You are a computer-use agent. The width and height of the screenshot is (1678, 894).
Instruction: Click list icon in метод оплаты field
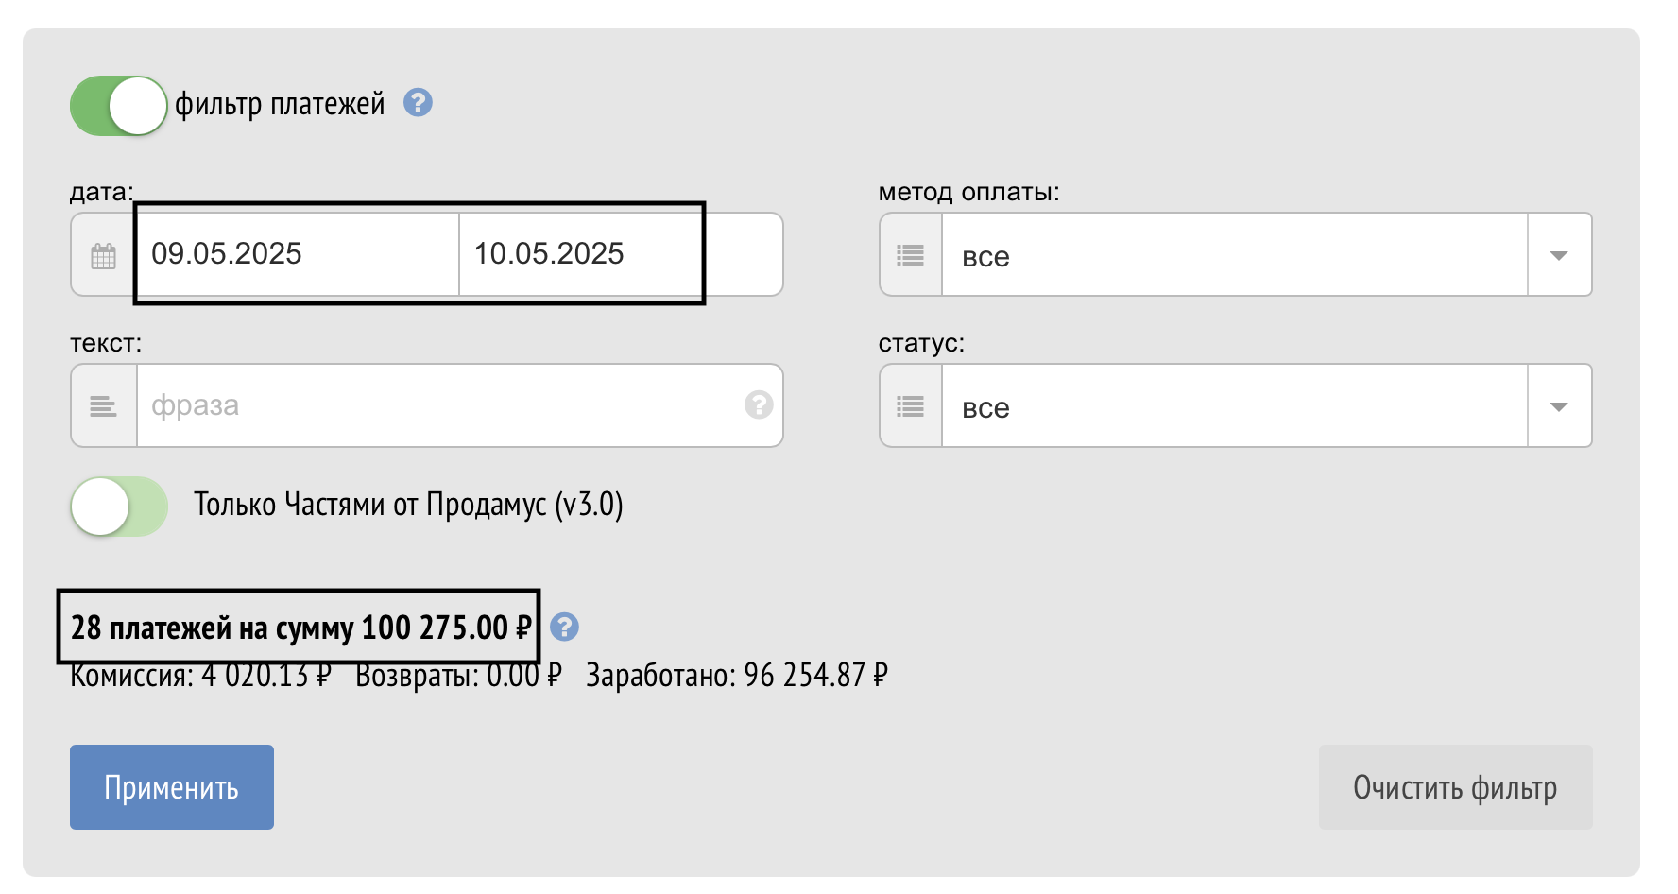point(910,255)
